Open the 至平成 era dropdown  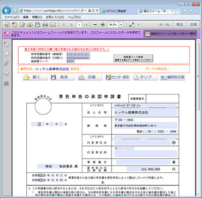(x=41, y=180)
